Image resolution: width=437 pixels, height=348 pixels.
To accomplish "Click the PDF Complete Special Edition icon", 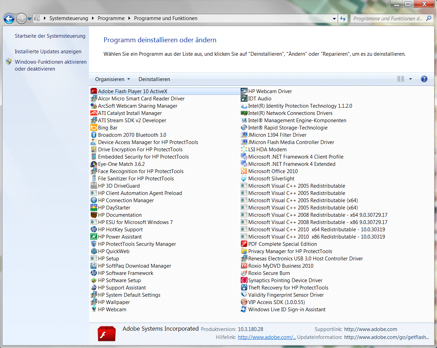I will (244, 244).
